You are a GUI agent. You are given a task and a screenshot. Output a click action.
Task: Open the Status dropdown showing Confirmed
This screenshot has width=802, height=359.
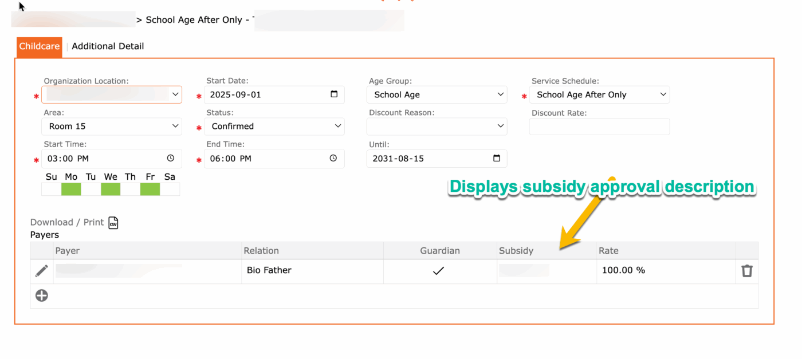274,127
